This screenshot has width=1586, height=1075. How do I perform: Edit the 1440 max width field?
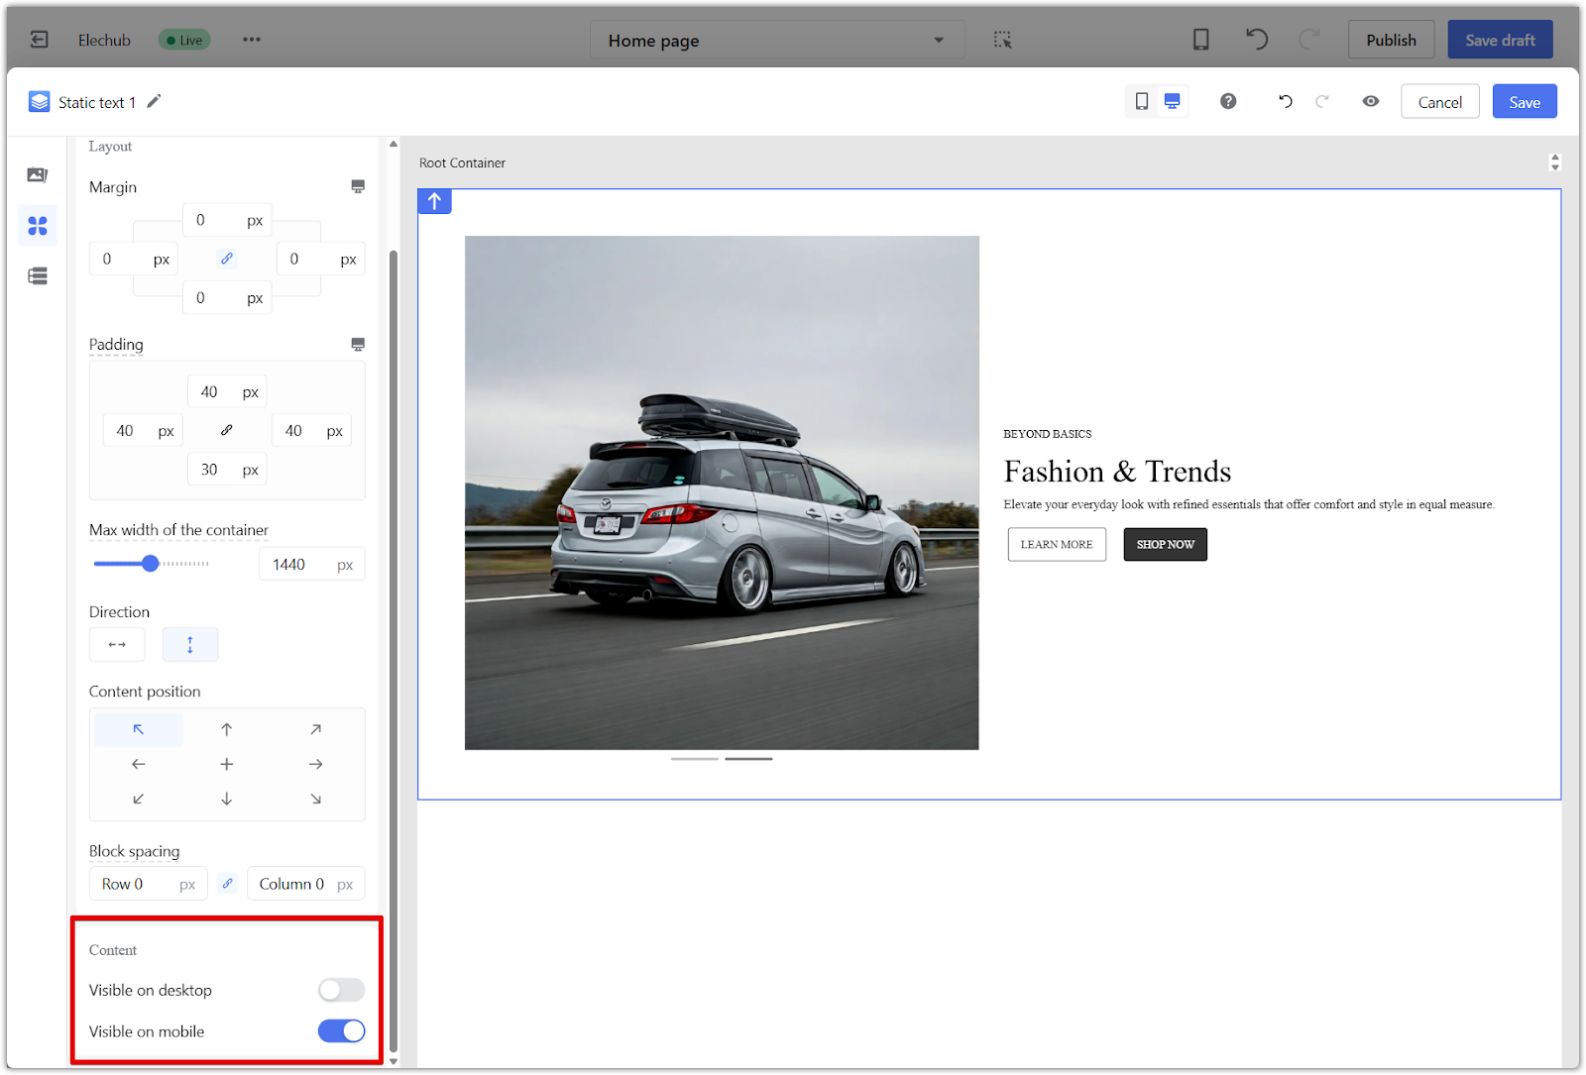pyautogui.click(x=312, y=564)
